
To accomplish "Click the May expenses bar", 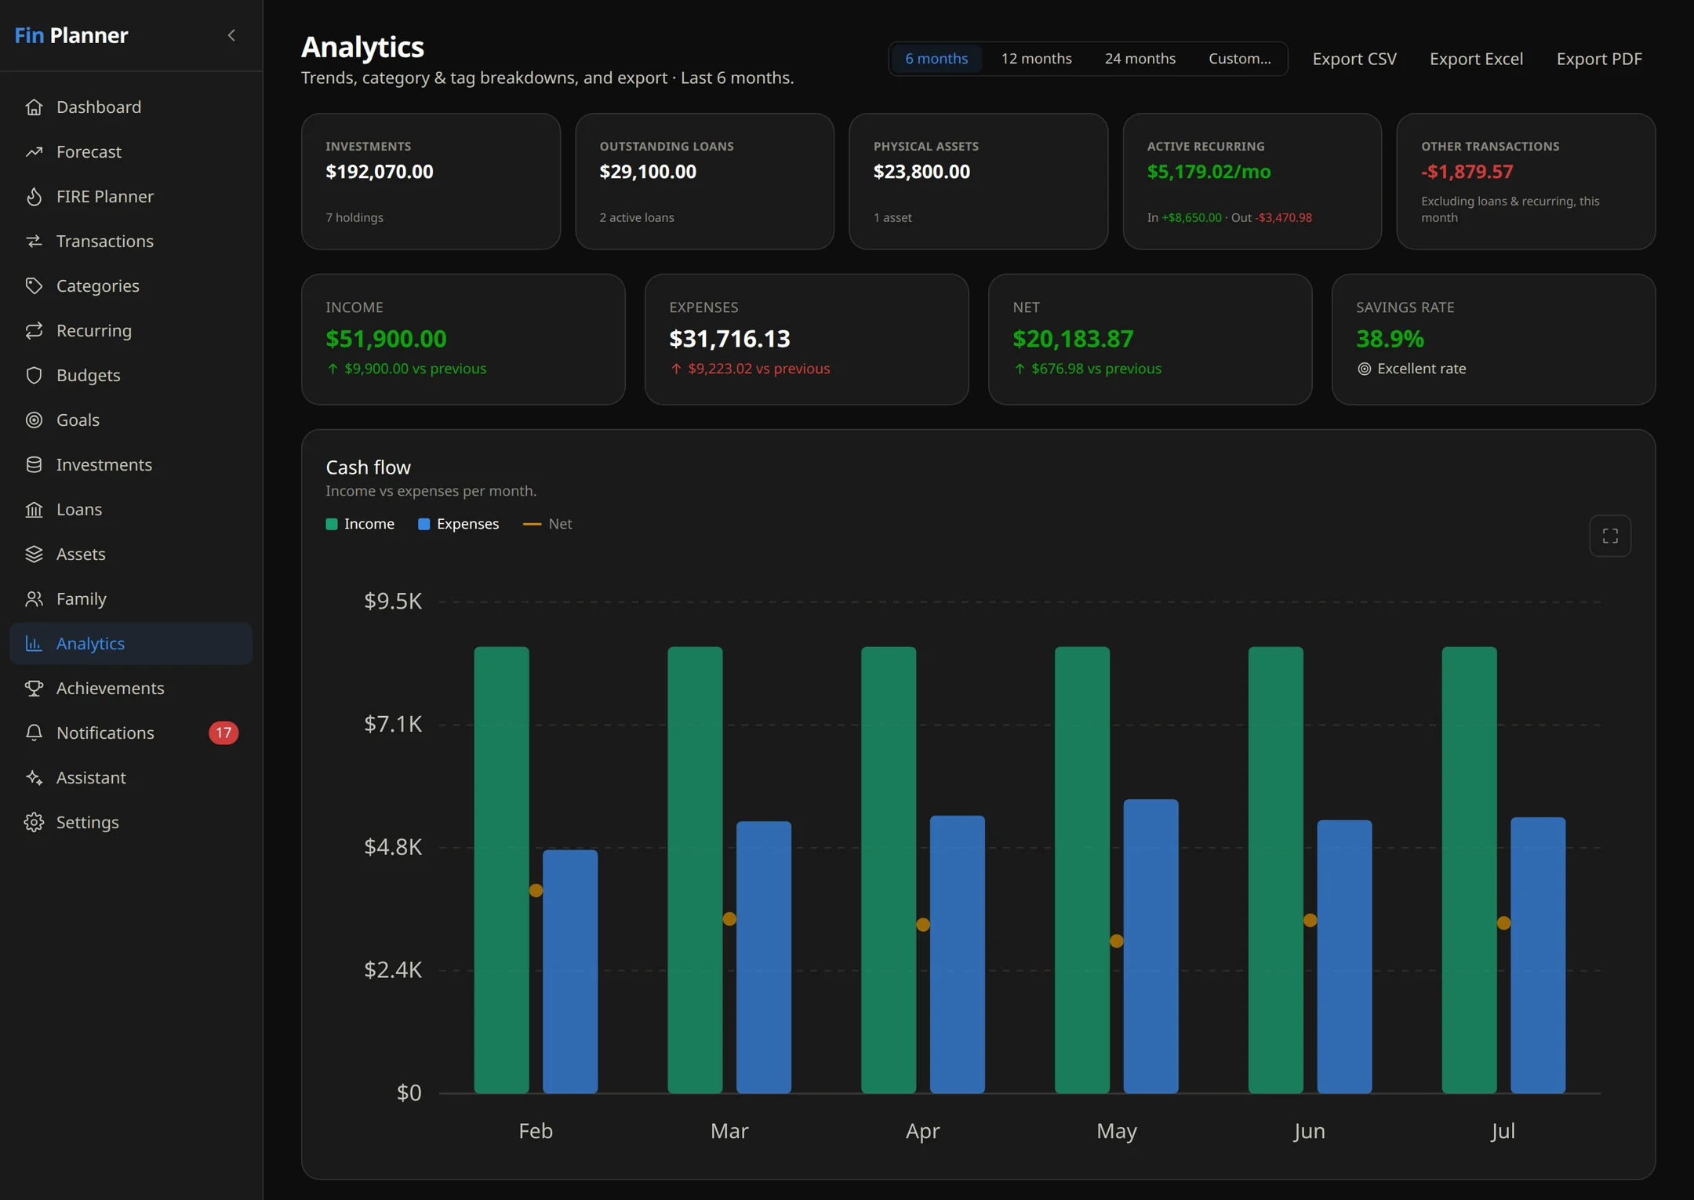I will pyautogui.click(x=1151, y=946).
